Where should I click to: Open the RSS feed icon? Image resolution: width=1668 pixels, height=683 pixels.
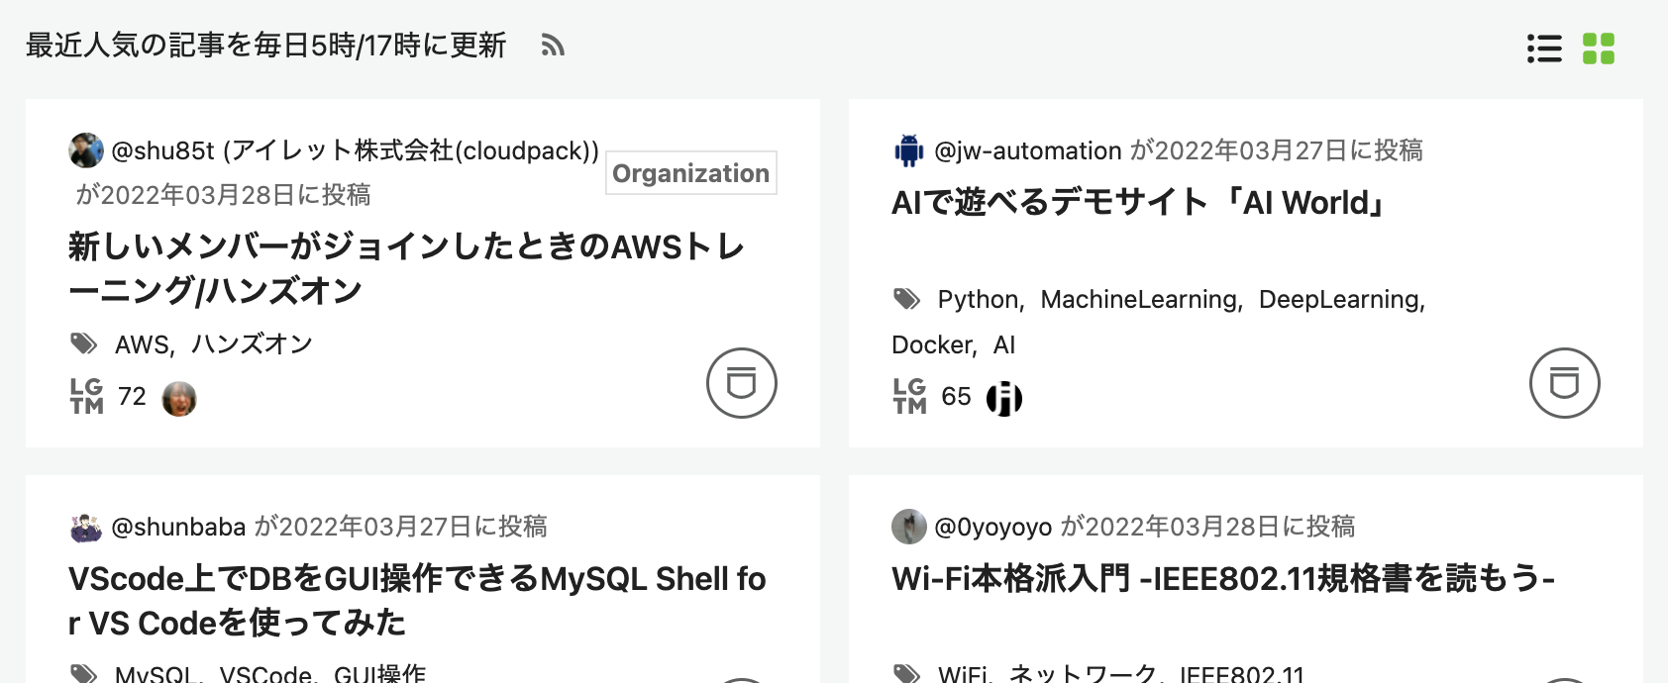(553, 46)
